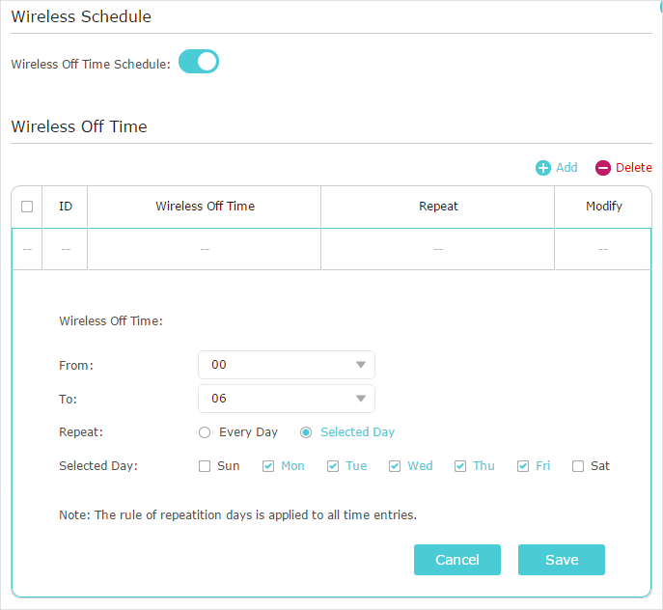Image resolution: width=663 pixels, height=610 pixels.
Task: Click the red minus Delete icon
Action: pos(603,168)
